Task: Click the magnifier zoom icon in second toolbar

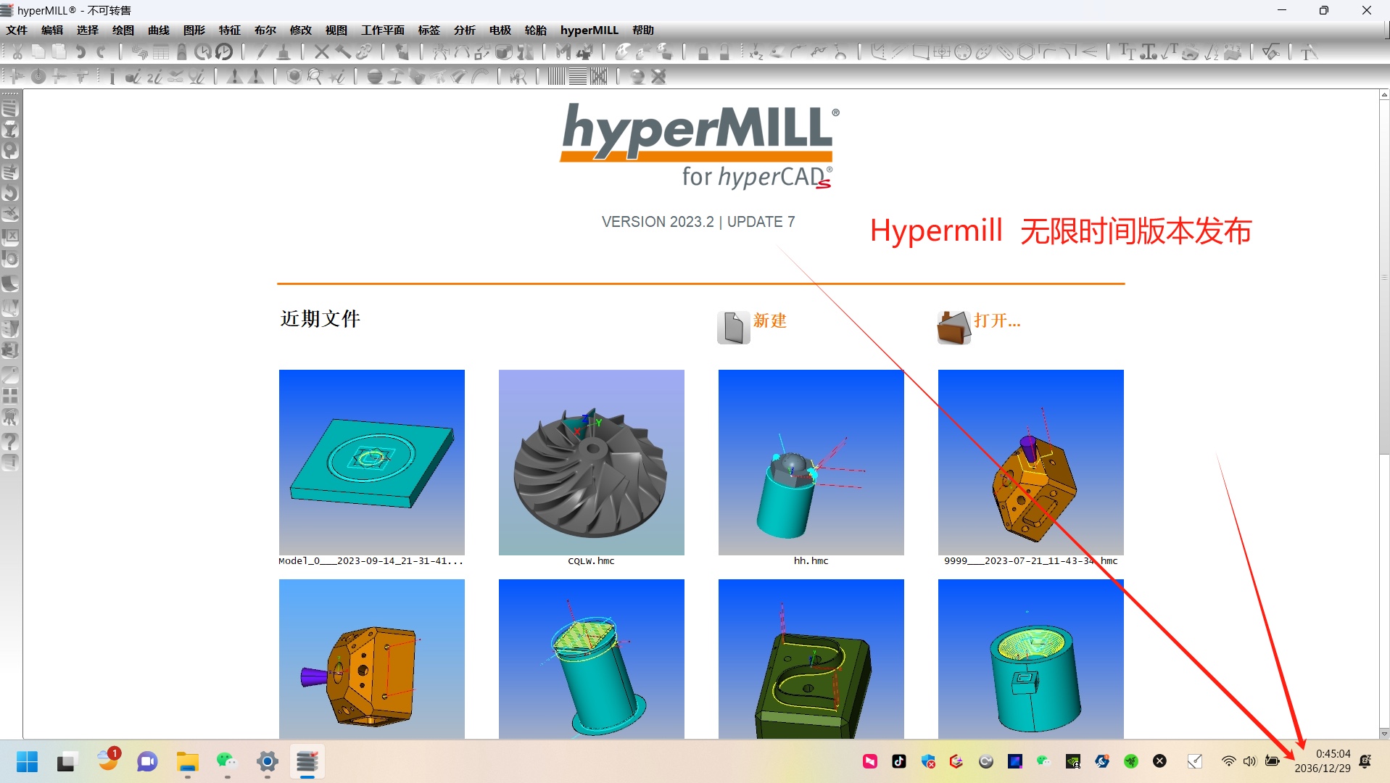Action: tap(314, 77)
